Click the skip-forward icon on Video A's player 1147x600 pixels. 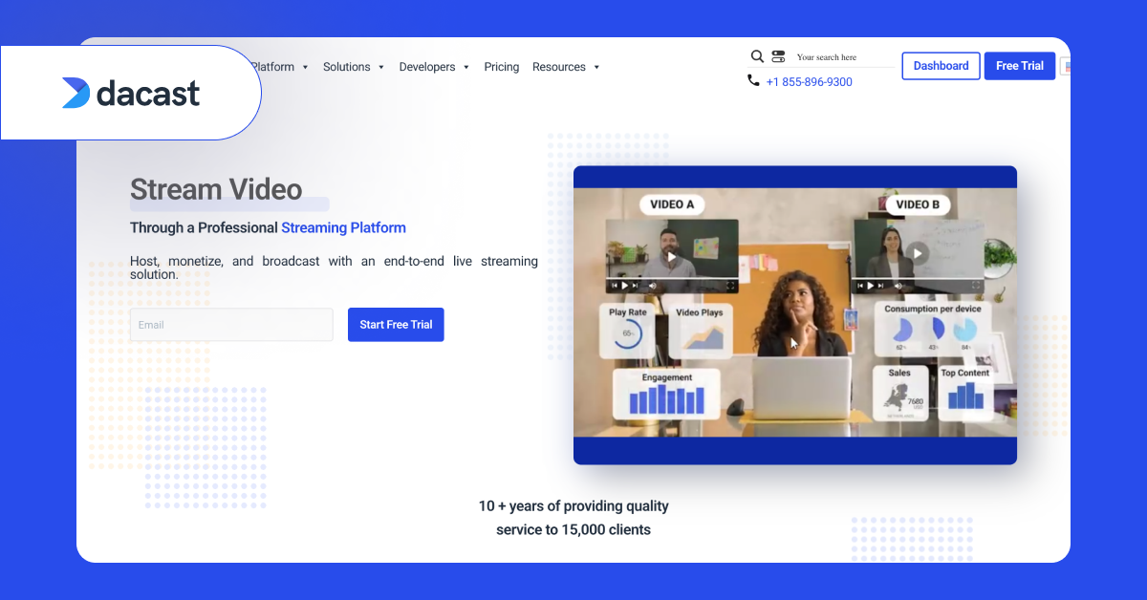636,284
